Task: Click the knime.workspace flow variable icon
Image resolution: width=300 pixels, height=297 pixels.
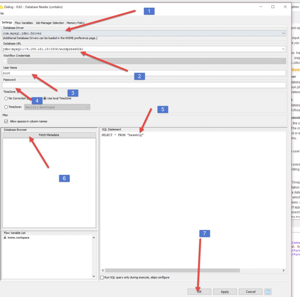Action: [5, 238]
